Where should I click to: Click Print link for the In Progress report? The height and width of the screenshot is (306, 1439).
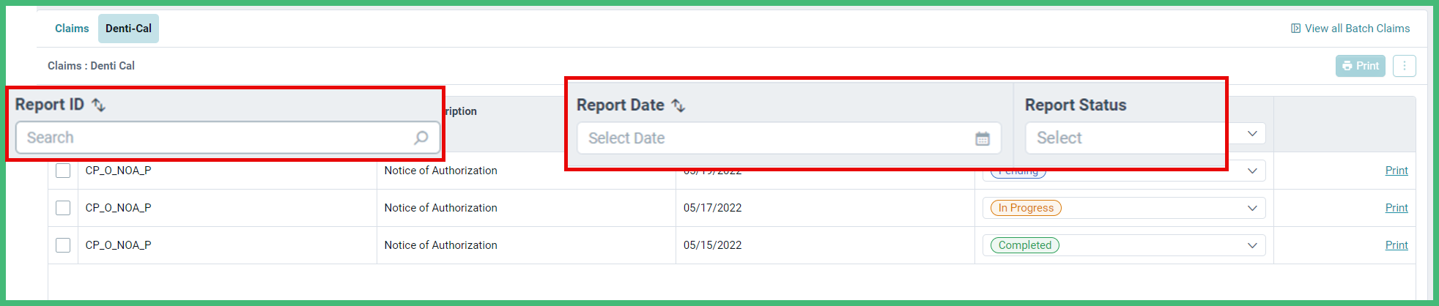(1397, 208)
